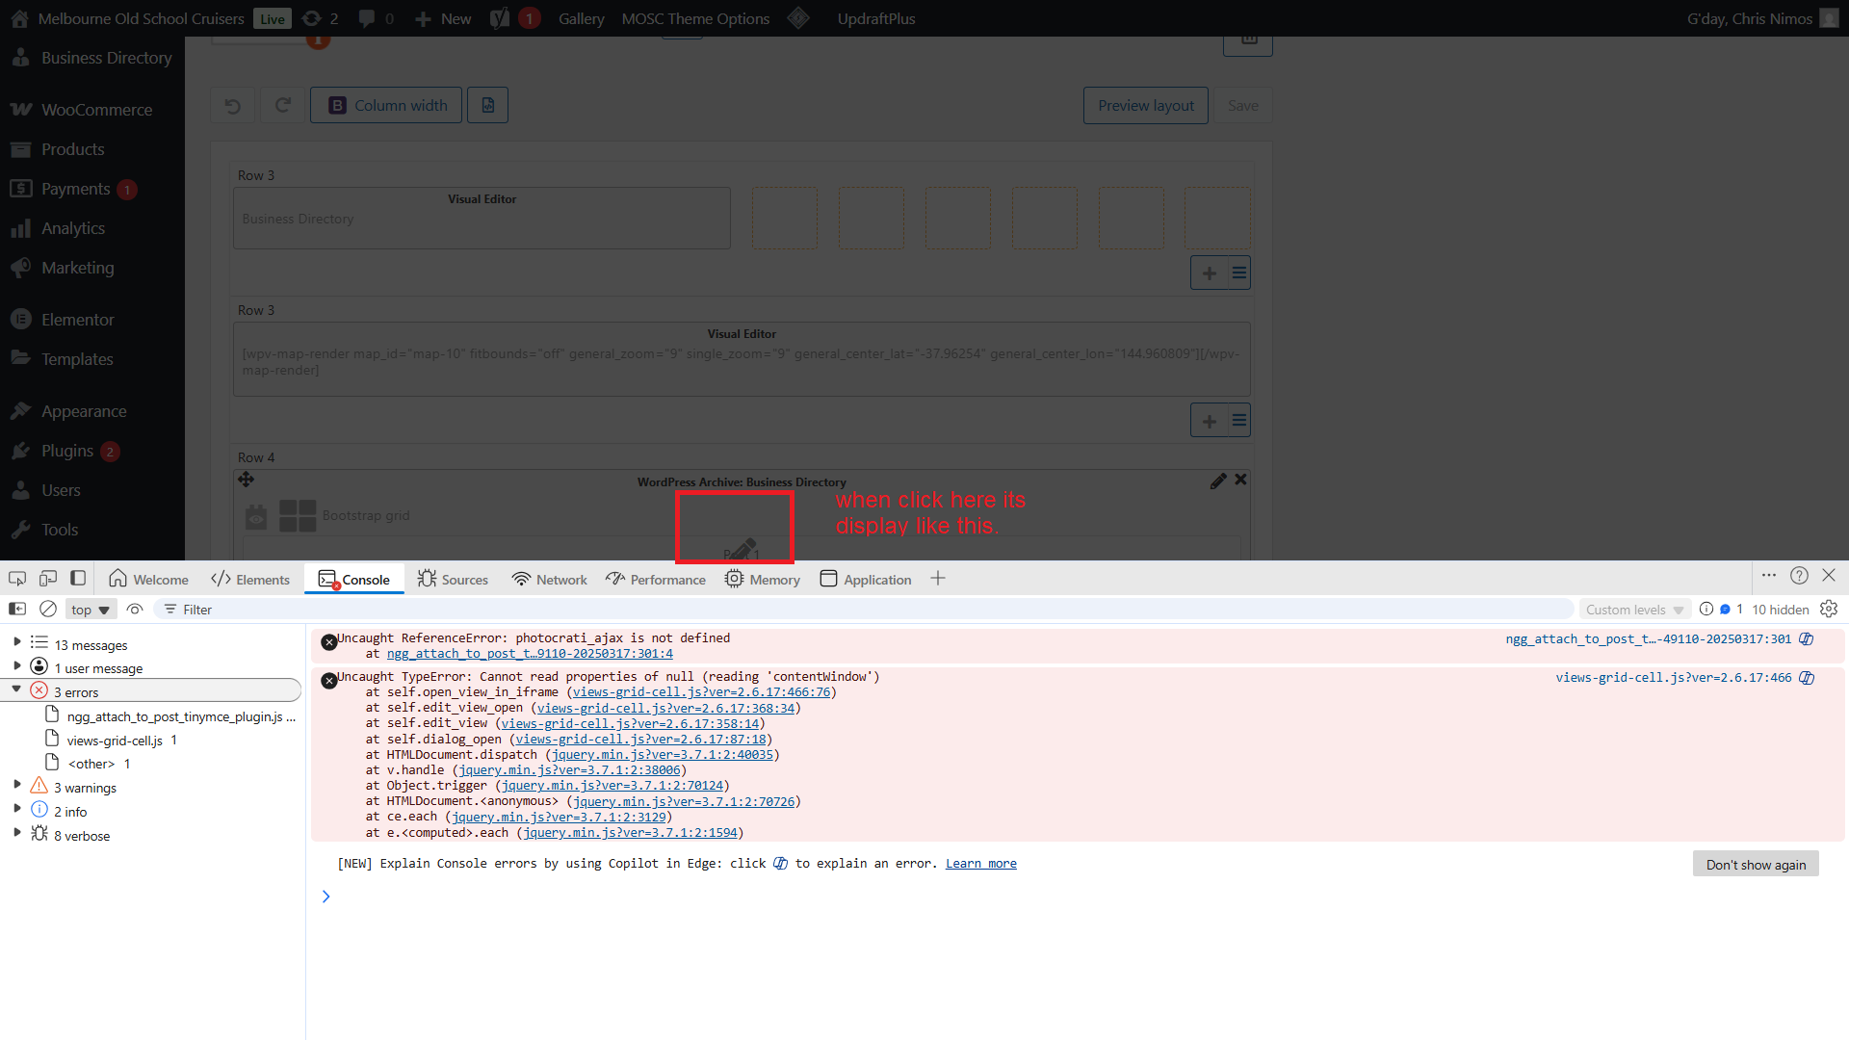Add a cell to the map render row
This screenshot has height=1040, width=1849.
[x=1210, y=421]
